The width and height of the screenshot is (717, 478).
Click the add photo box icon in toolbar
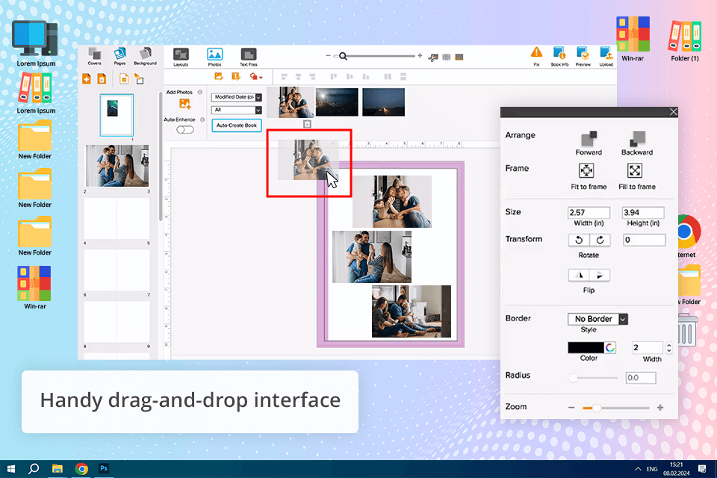[x=219, y=76]
